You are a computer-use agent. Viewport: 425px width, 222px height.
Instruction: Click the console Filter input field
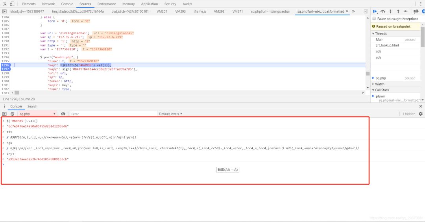click(x=110, y=114)
